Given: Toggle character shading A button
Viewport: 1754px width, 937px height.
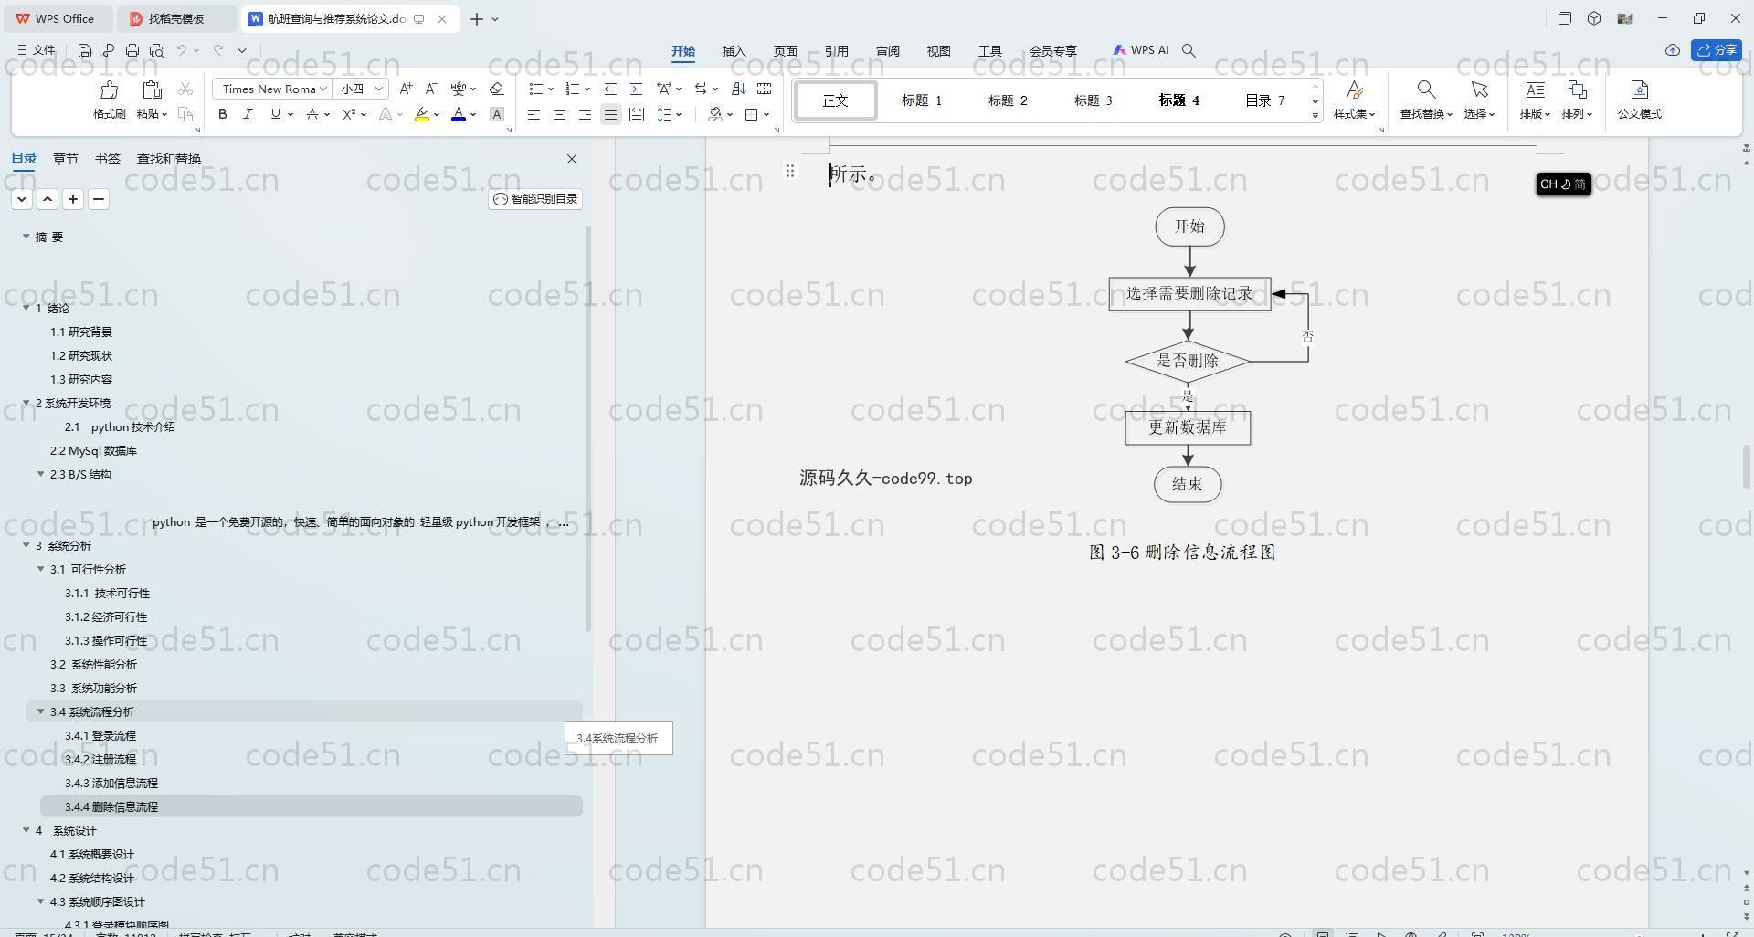Looking at the screenshot, I should coord(497,114).
